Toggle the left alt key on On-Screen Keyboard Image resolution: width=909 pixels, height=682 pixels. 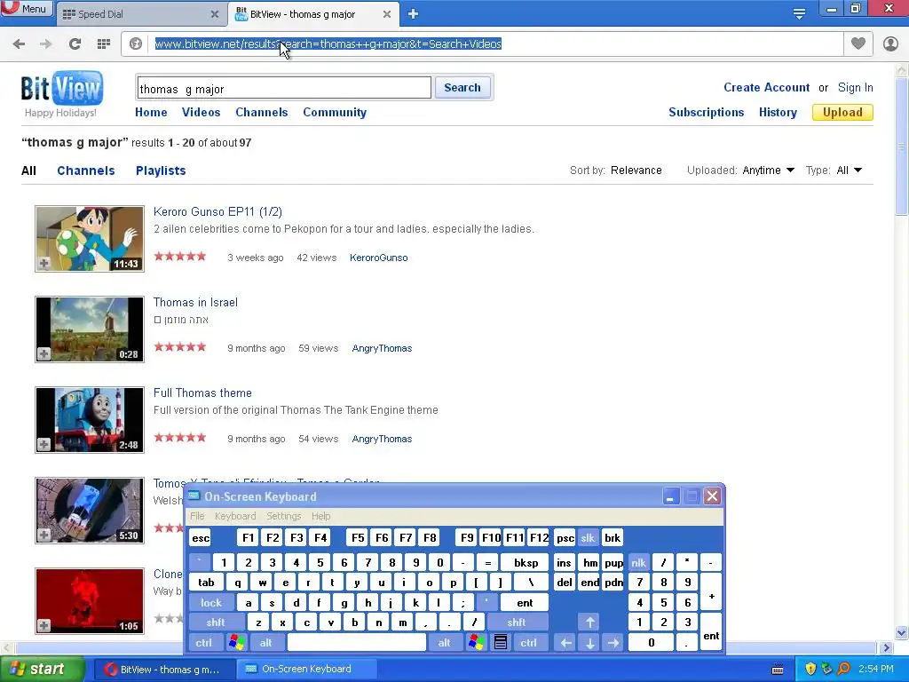coord(266,643)
